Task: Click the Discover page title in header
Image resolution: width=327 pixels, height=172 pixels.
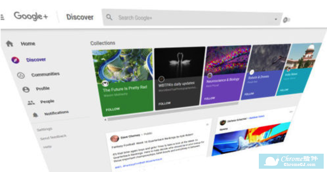Action: coord(80,17)
